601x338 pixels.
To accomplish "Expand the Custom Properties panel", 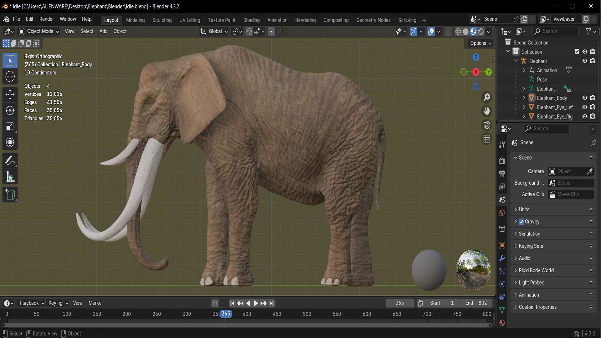I will coord(554,307).
